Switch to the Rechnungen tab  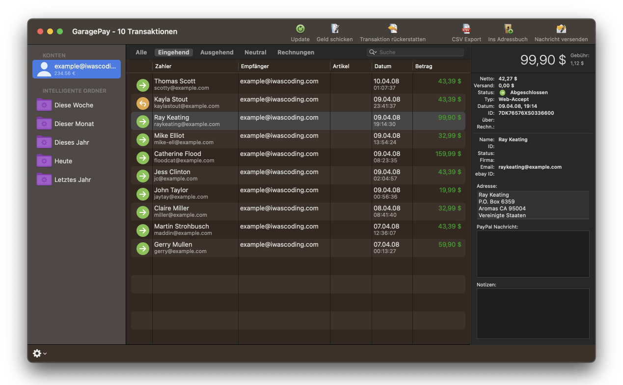coord(296,52)
